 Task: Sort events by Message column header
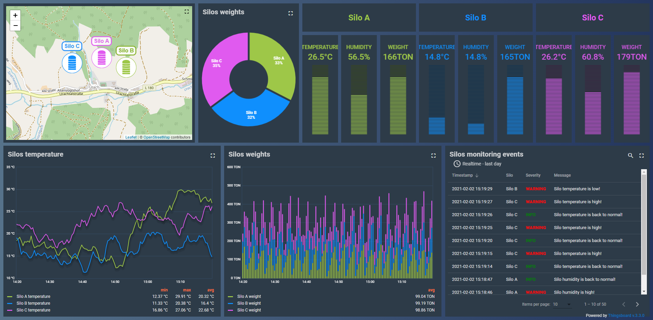[562, 175]
